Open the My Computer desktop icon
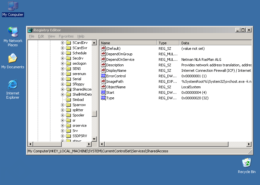 [x=13, y=9]
